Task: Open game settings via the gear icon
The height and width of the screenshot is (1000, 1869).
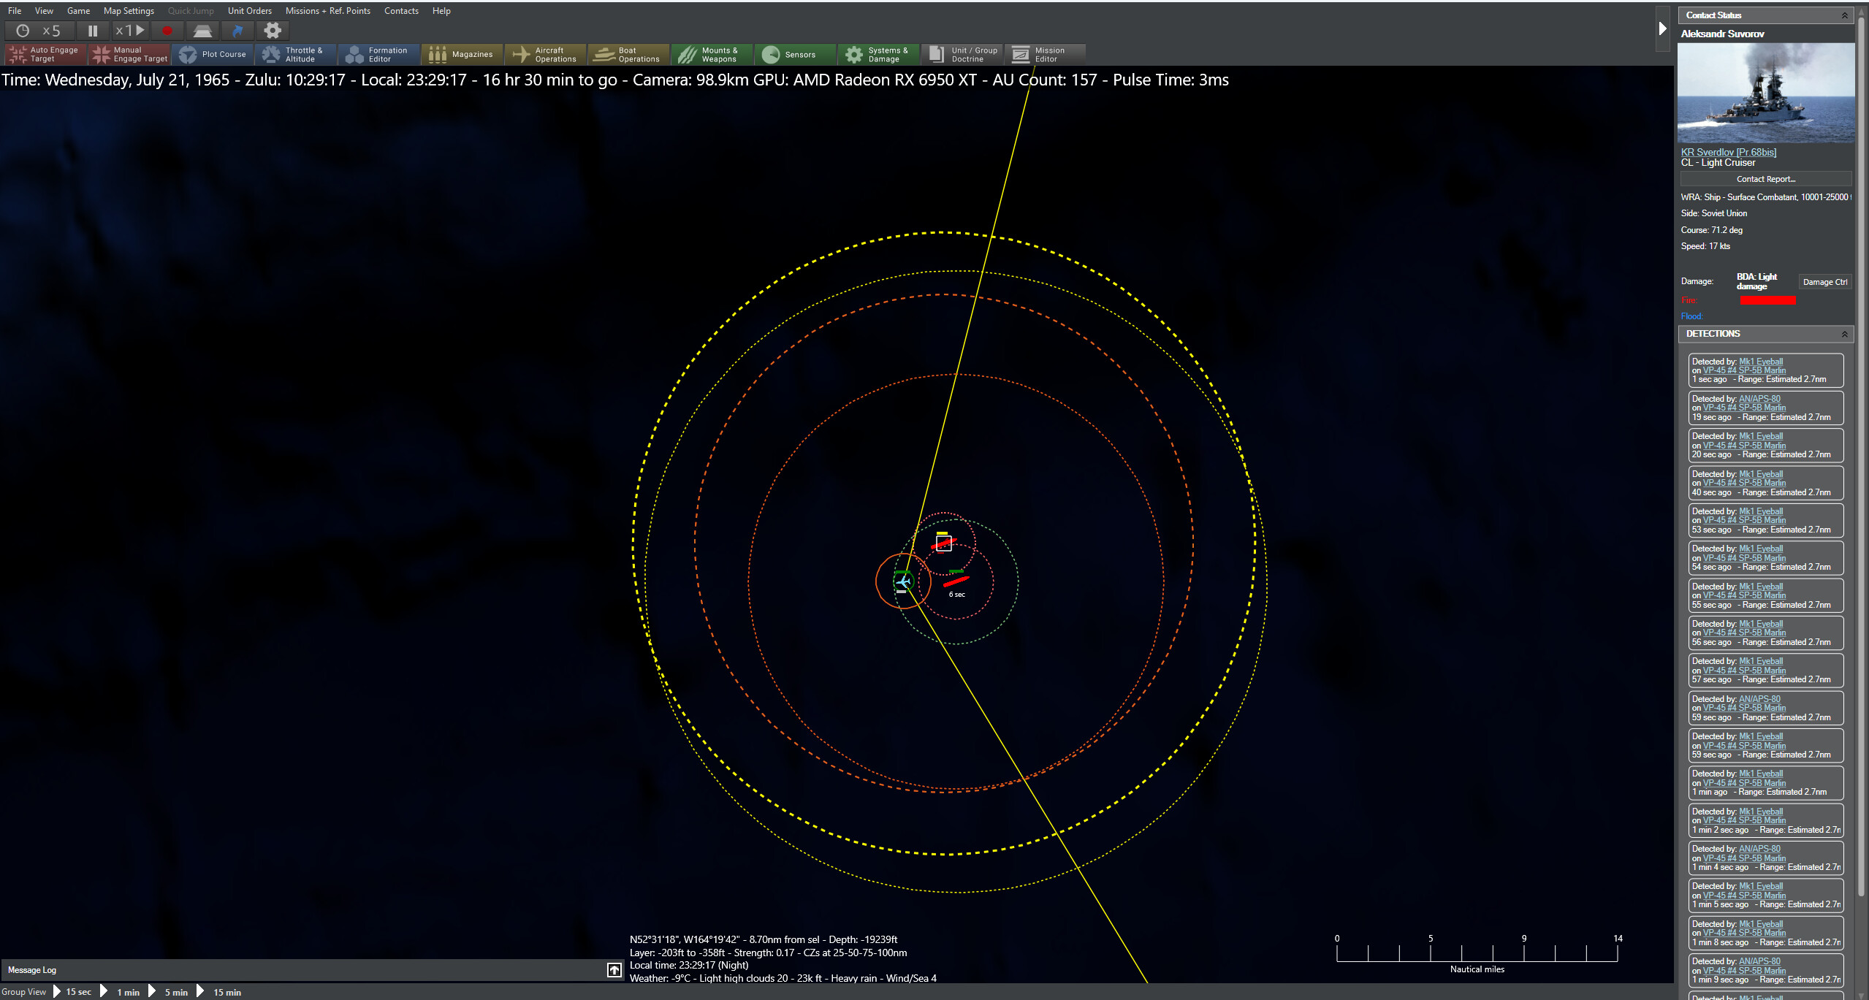Action: pos(273,30)
